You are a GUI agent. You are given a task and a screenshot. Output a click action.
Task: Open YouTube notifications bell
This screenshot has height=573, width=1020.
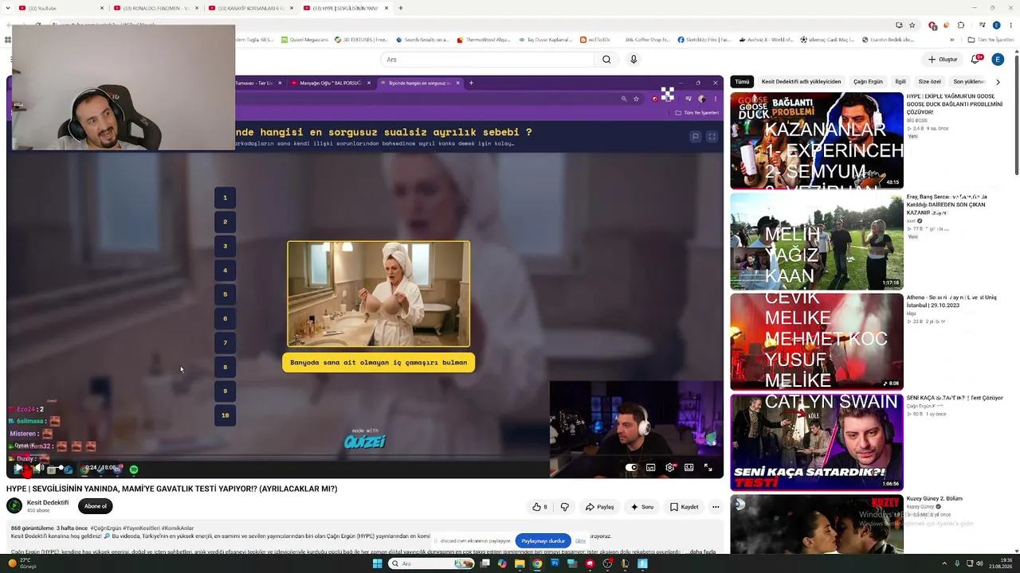975,60
